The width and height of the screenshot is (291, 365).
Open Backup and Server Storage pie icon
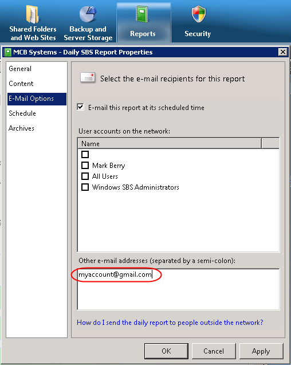click(x=88, y=14)
